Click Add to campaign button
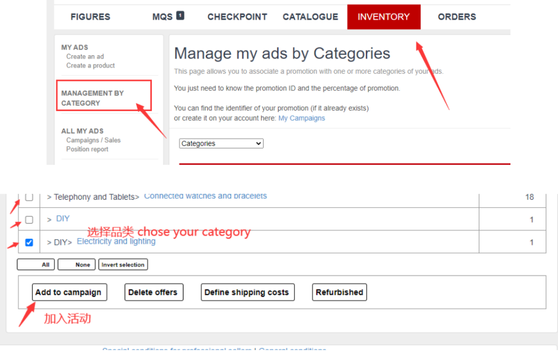The height and width of the screenshot is (351, 558). coord(69,292)
